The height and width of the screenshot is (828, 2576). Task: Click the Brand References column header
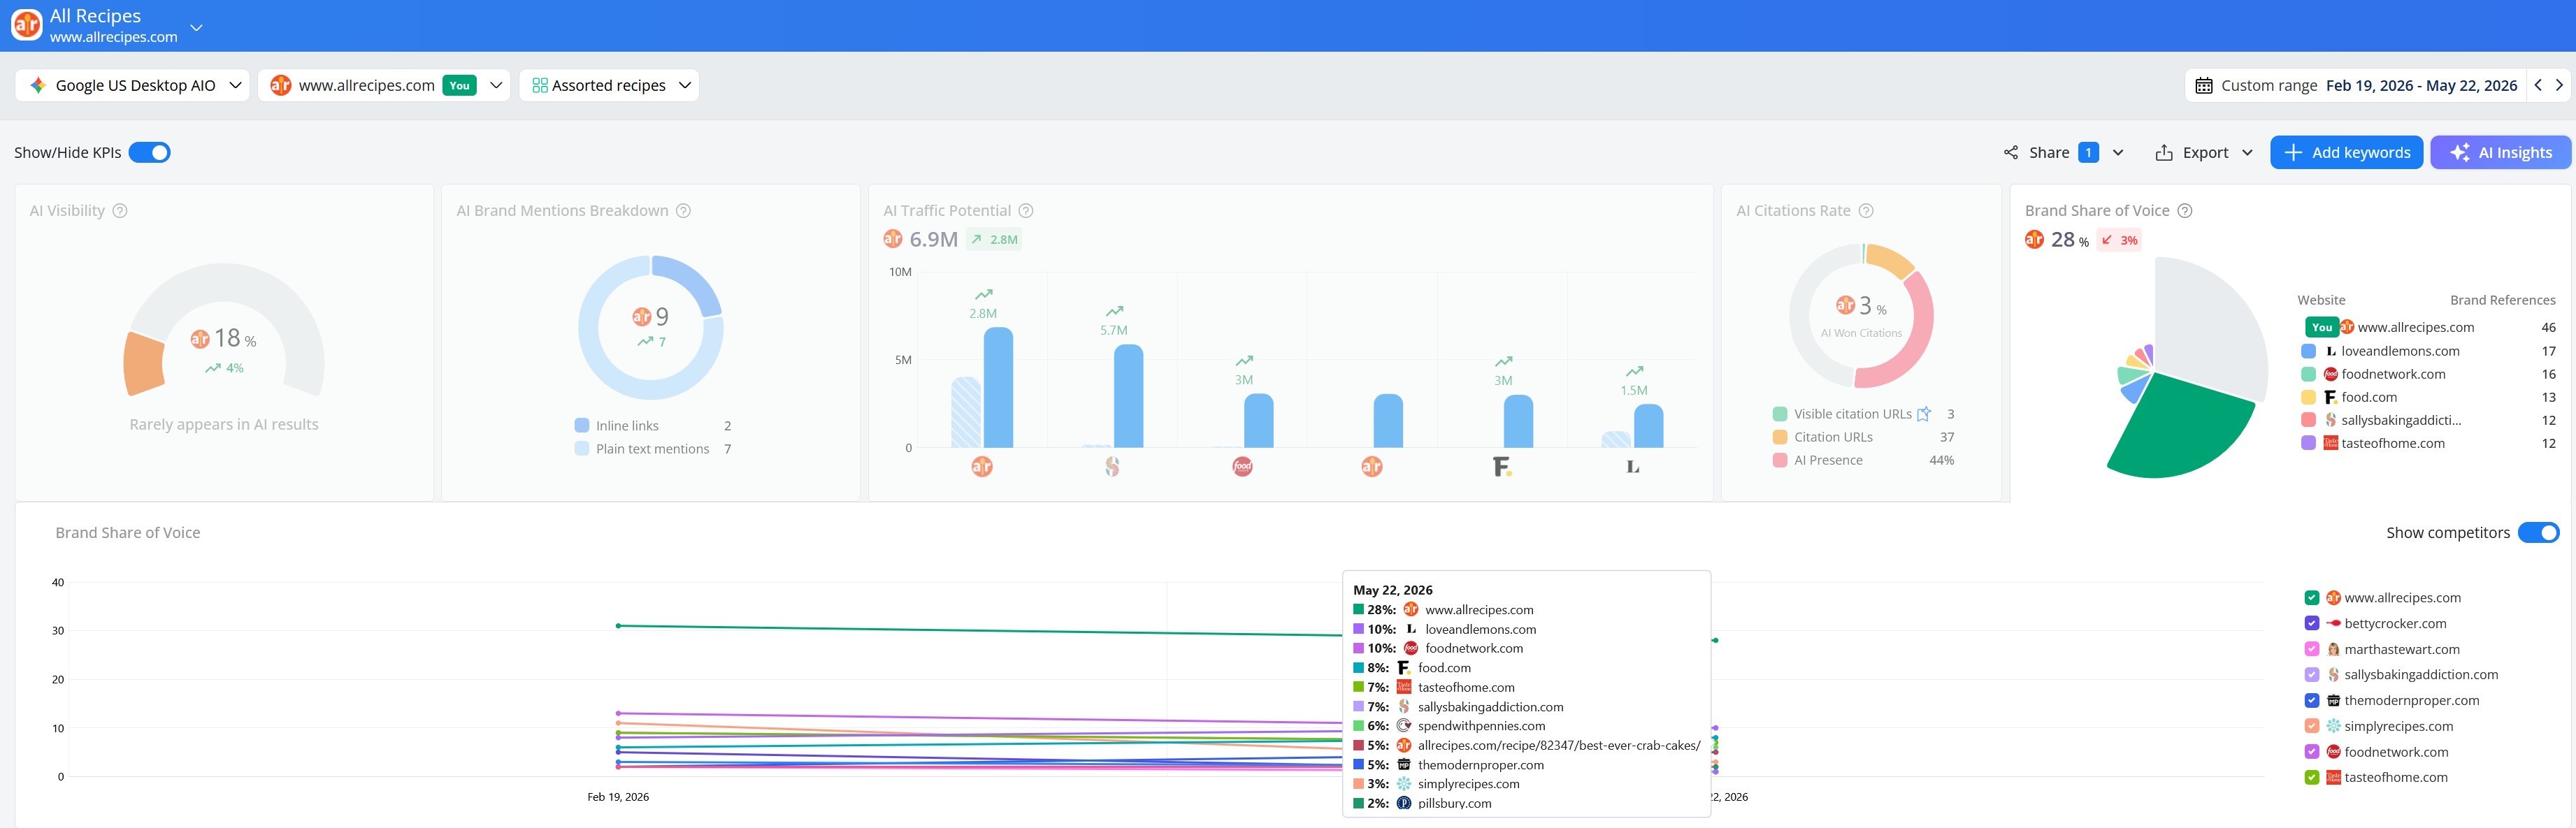[2502, 299]
